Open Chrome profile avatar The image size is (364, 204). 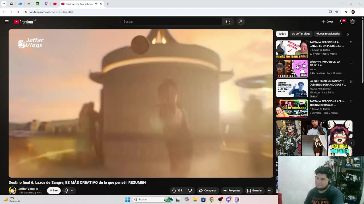tap(353, 12)
